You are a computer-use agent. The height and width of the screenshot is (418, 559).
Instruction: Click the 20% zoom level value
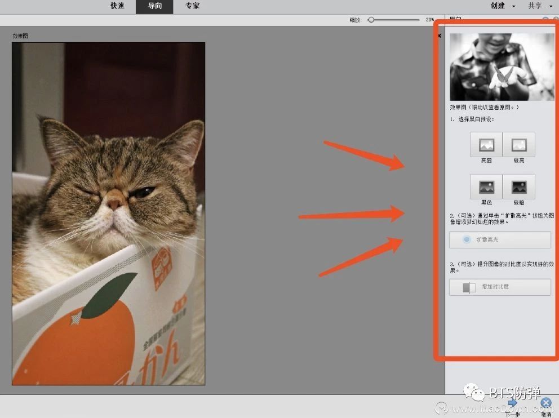(429, 19)
